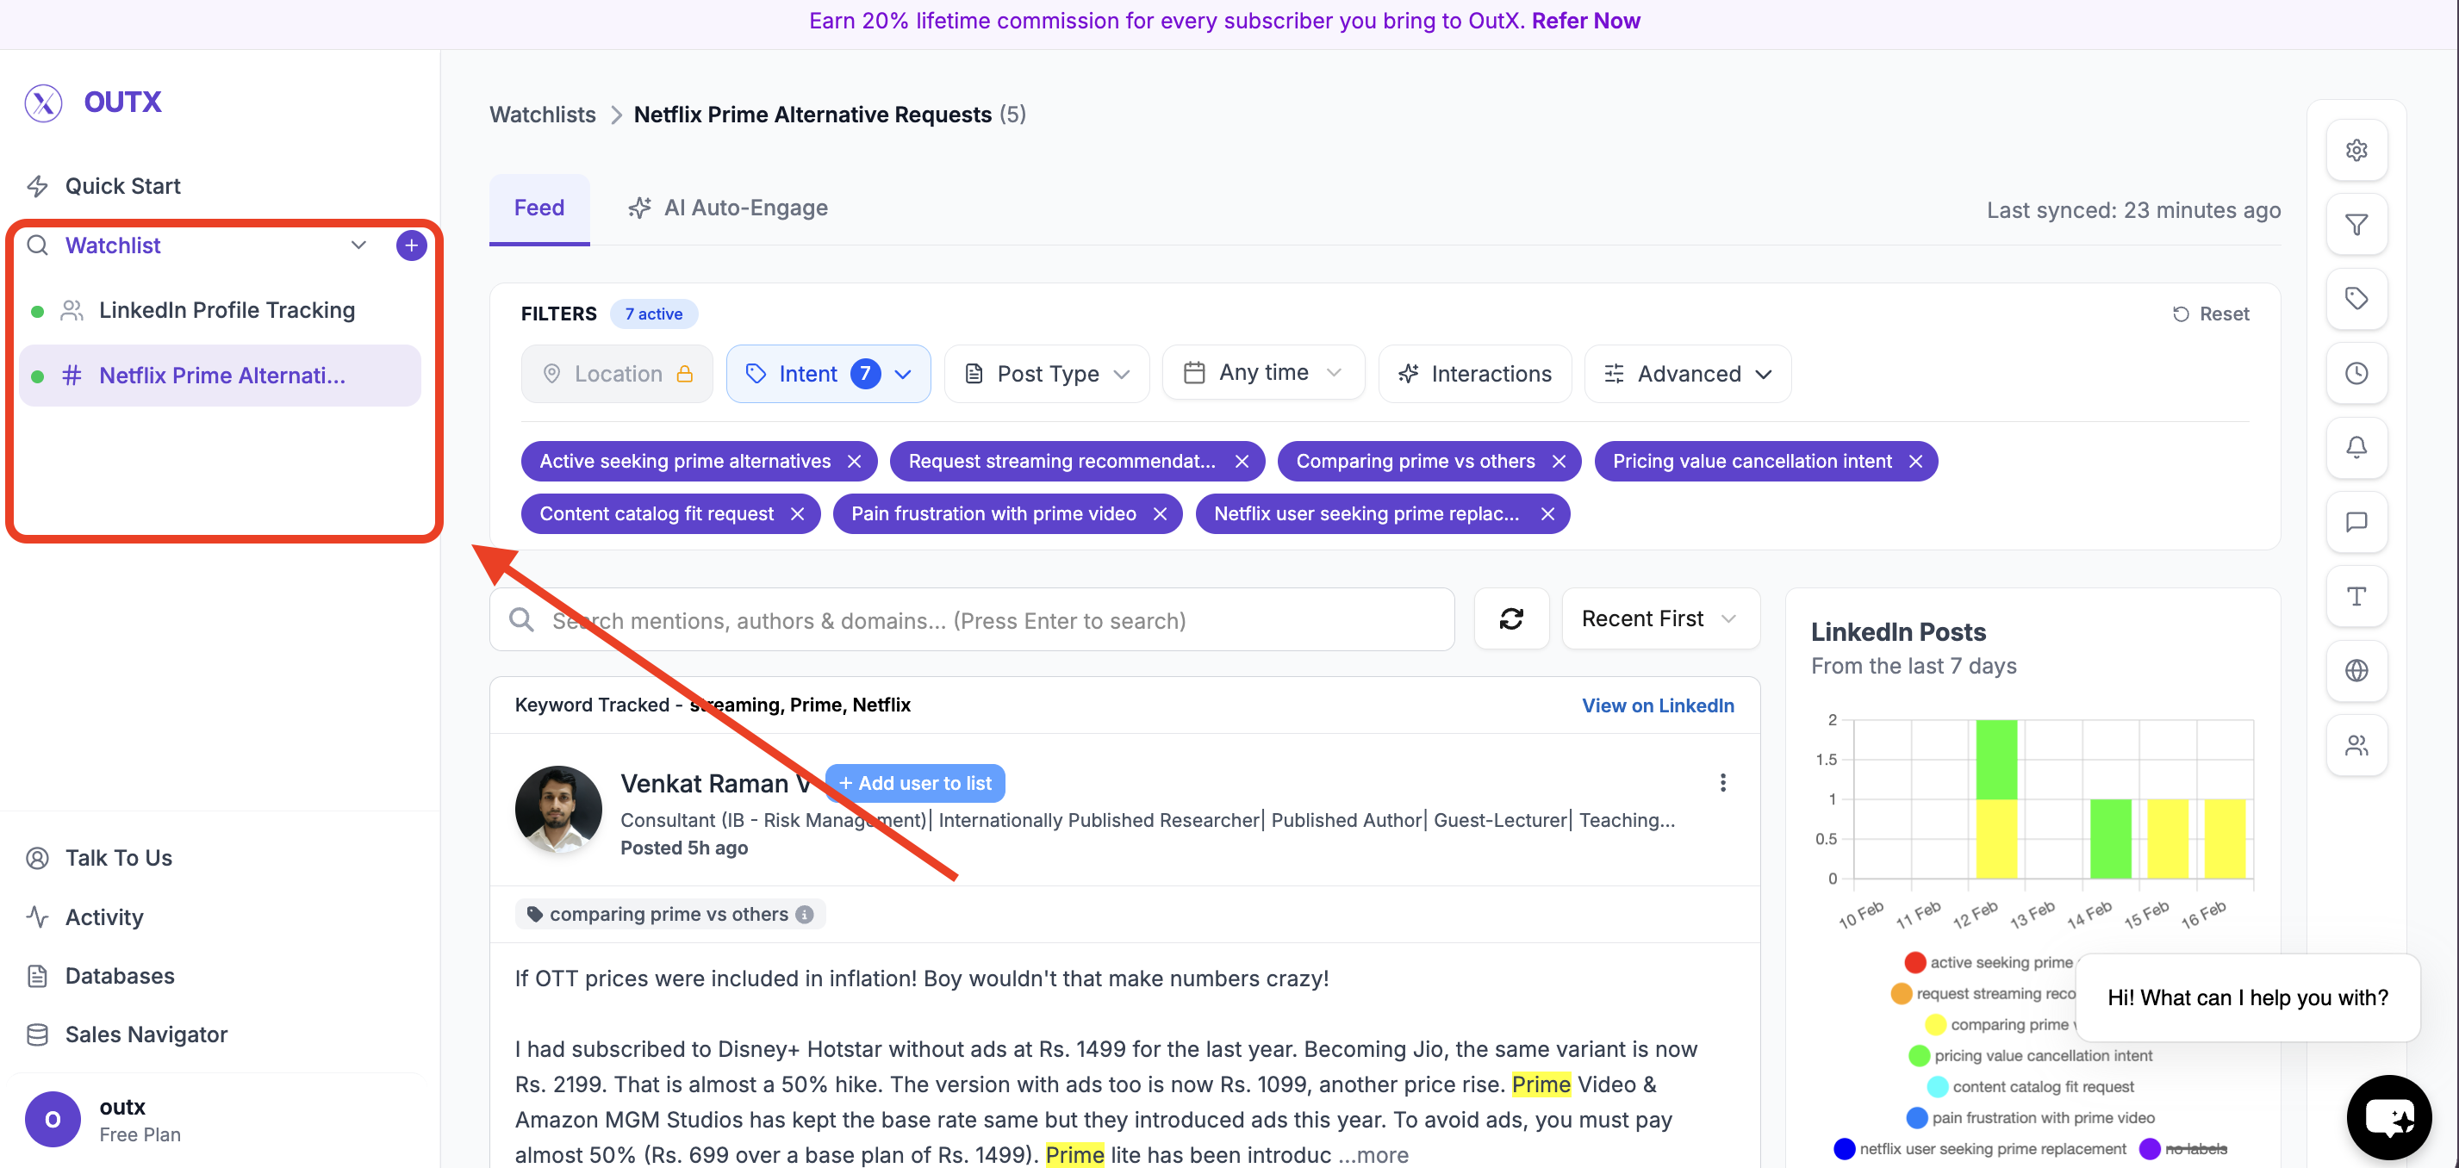Open the Post Type dropdown
This screenshot has width=2459, height=1168.
[x=1047, y=373]
